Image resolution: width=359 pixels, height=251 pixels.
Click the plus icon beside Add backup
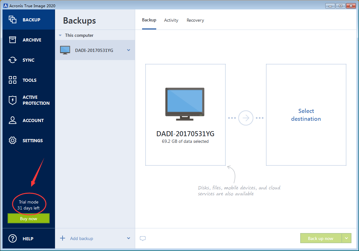click(63, 238)
